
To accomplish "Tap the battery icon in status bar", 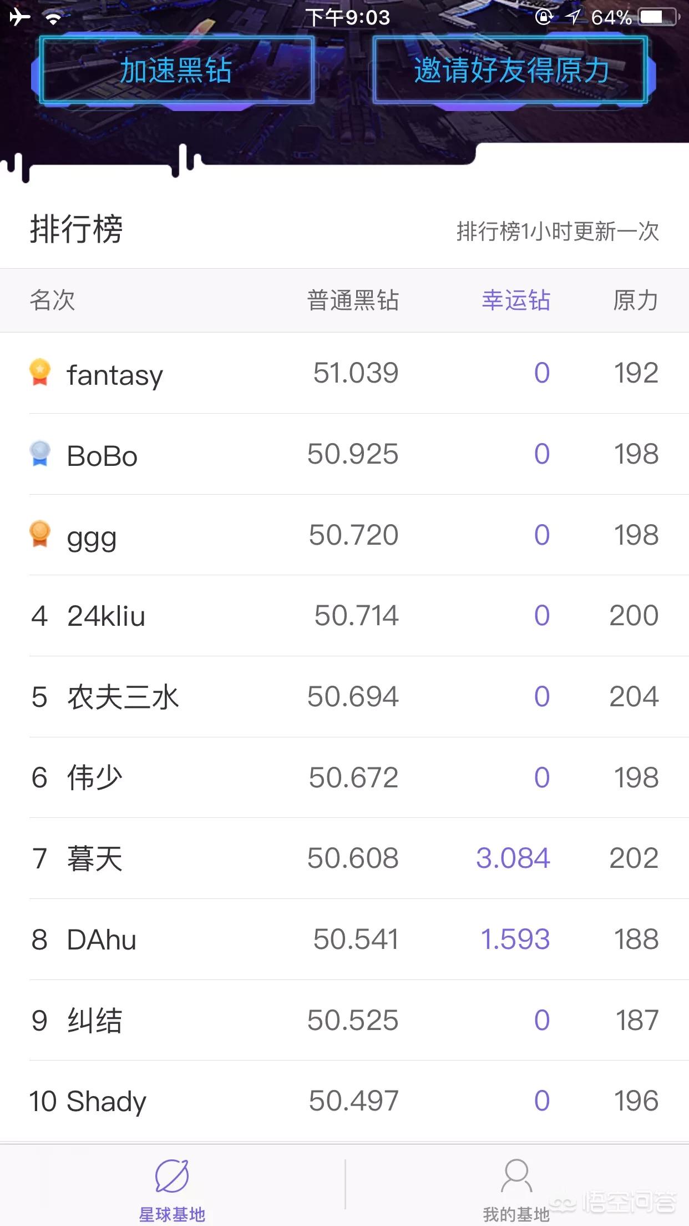I will (658, 17).
